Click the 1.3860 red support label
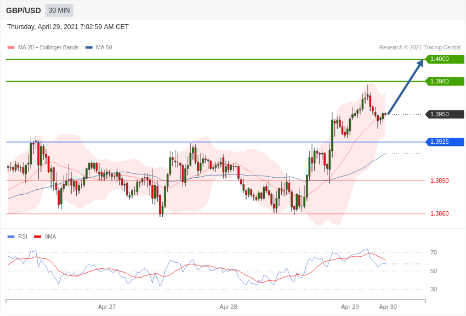466x316 pixels. coord(440,213)
